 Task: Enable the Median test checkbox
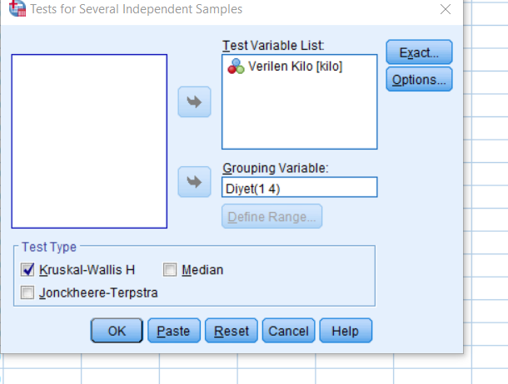(x=170, y=269)
